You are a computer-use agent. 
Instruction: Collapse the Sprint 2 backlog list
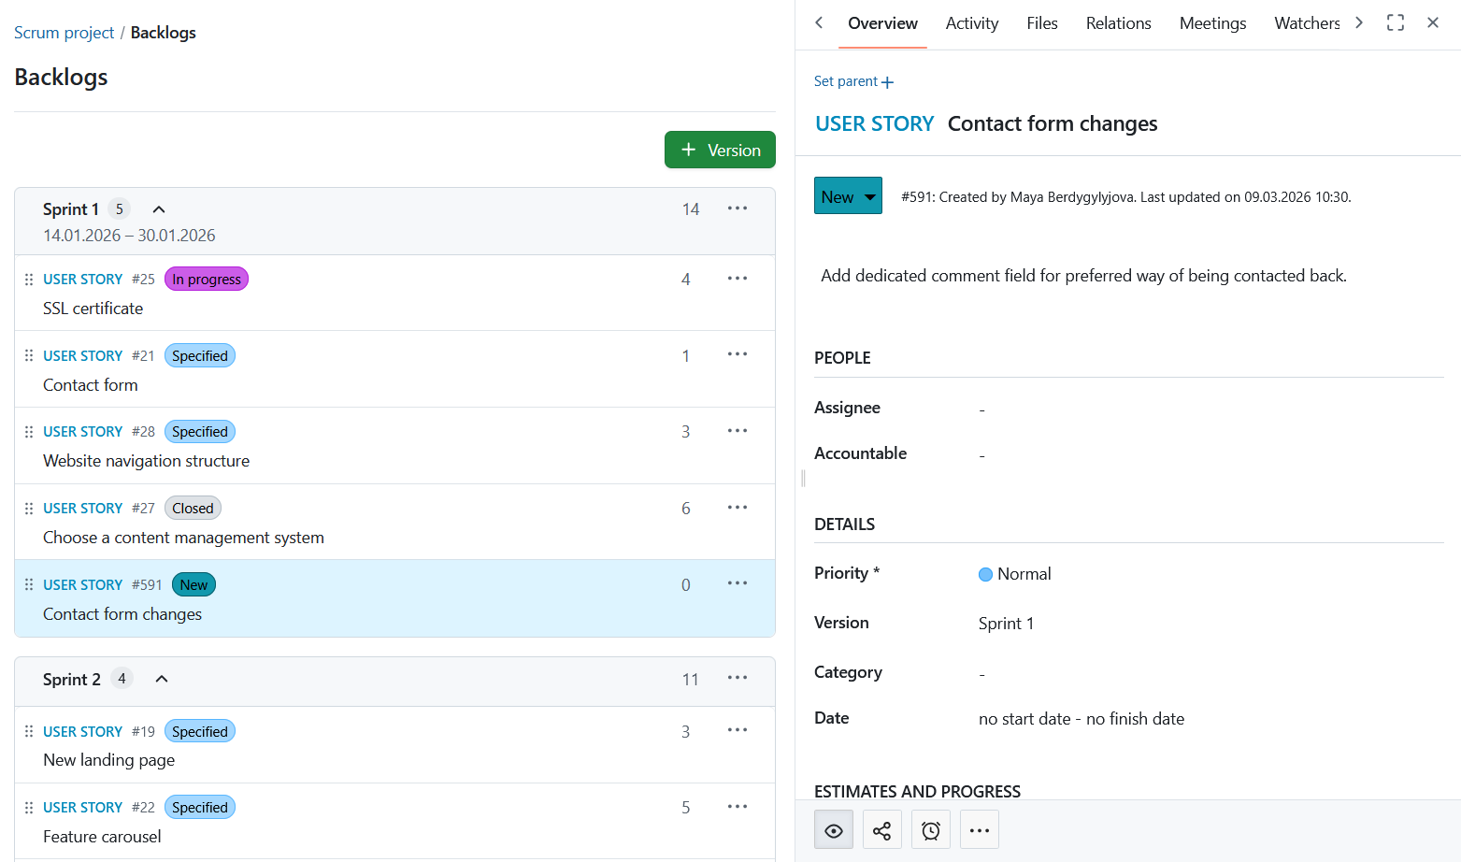pos(161,677)
